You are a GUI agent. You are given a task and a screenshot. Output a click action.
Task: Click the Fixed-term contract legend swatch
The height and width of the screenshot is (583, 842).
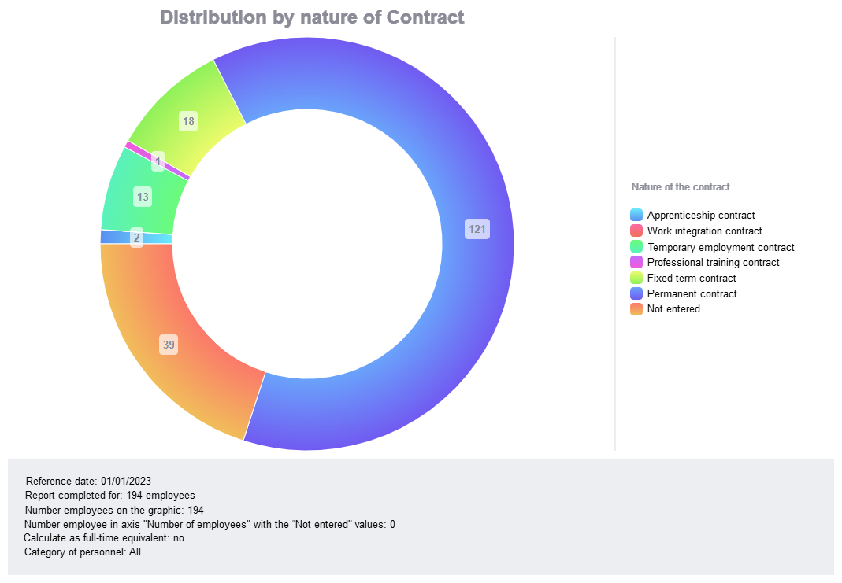point(636,278)
